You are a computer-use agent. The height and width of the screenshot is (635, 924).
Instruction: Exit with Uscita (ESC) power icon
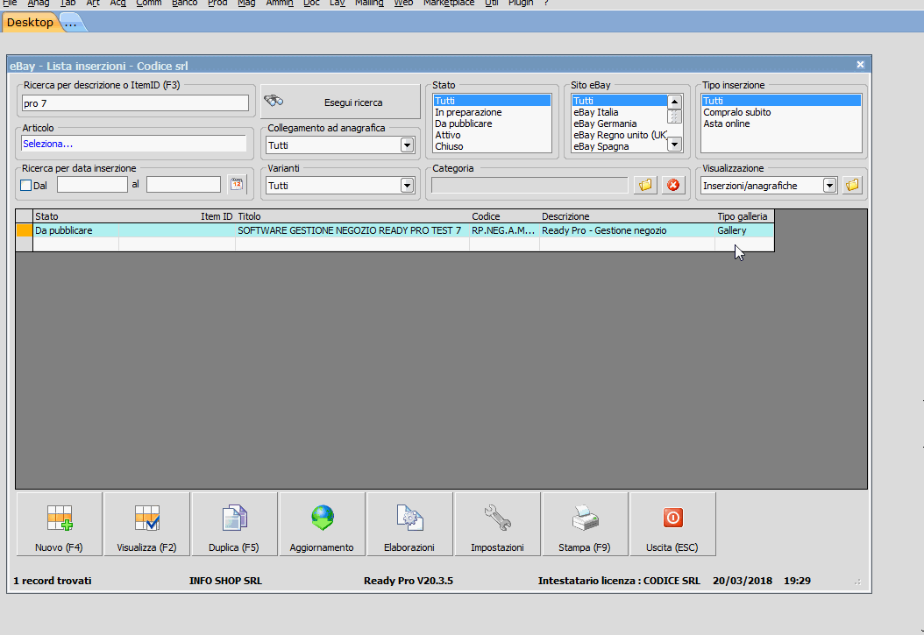coord(672,524)
